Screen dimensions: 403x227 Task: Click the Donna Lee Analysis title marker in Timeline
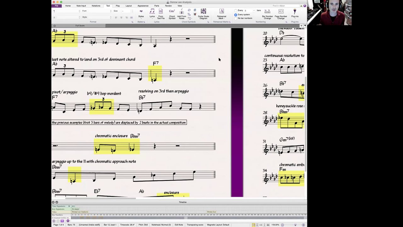click(x=80, y=212)
